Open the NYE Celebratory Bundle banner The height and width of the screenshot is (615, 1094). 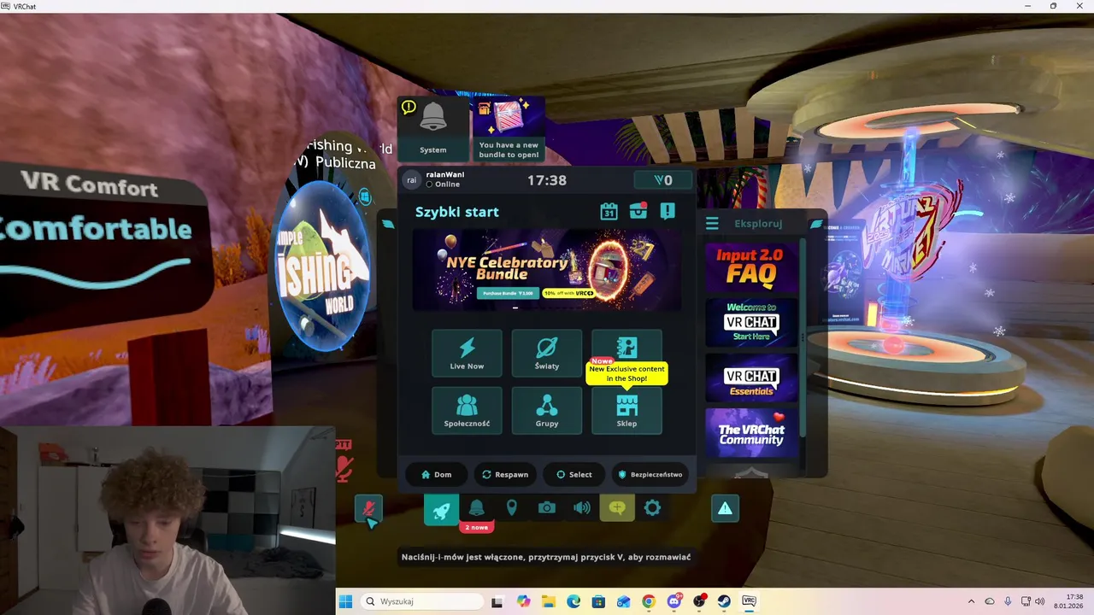click(x=547, y=270)
